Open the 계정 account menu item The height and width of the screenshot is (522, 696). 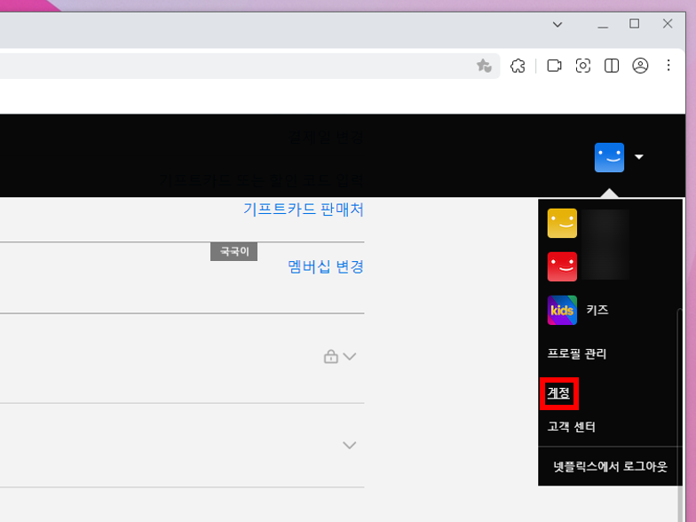tap(558, 392)
